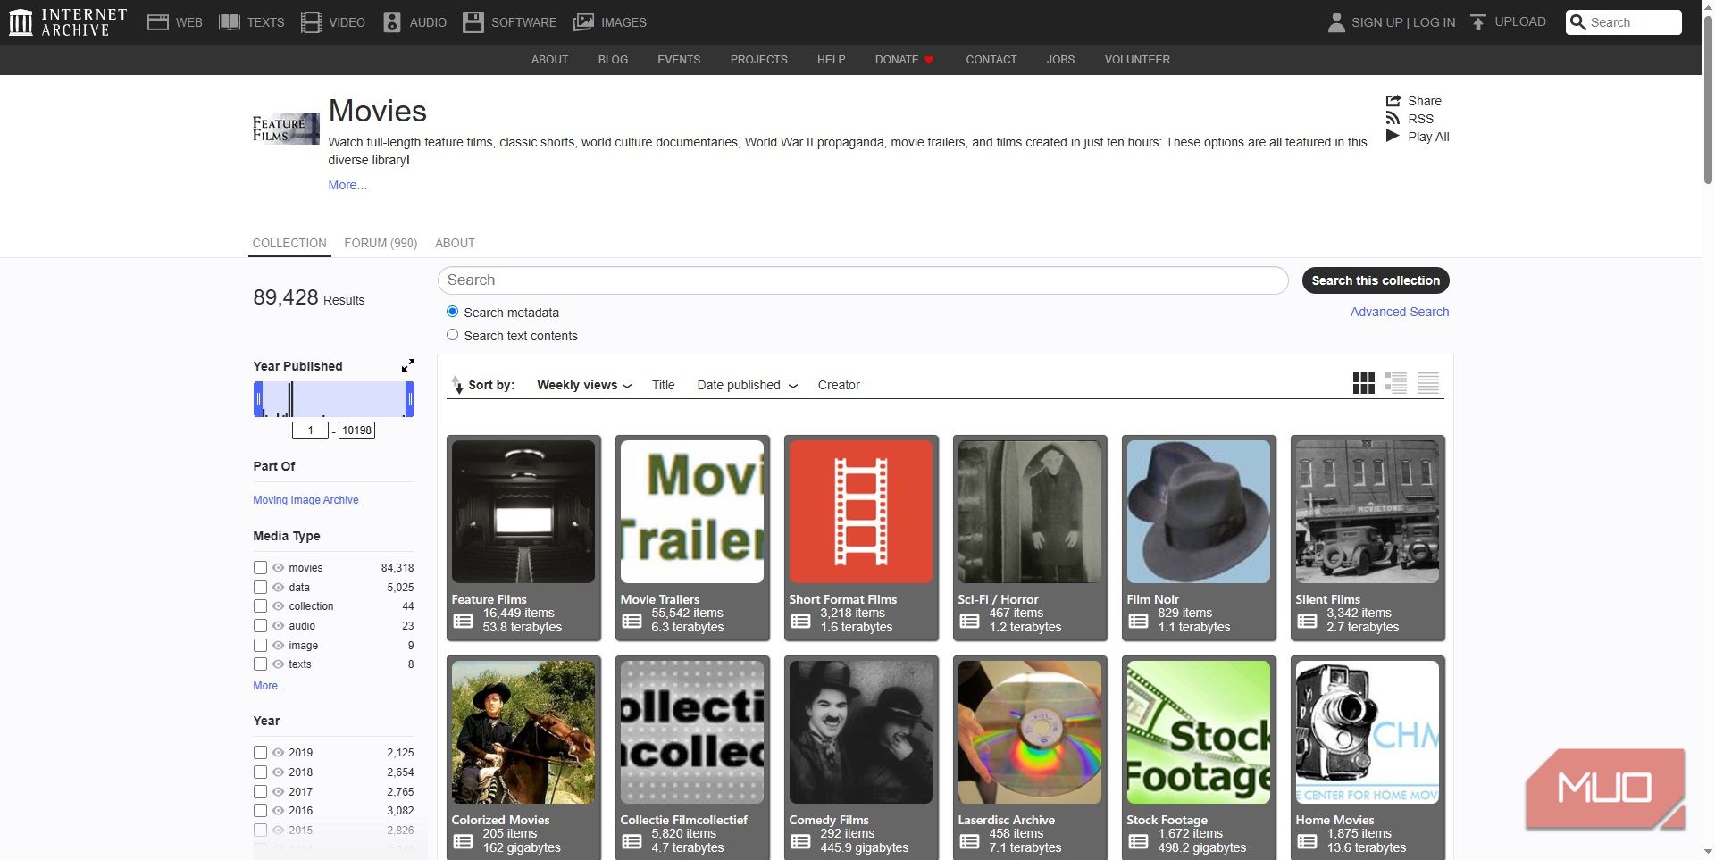Expand More media types list

269,686
